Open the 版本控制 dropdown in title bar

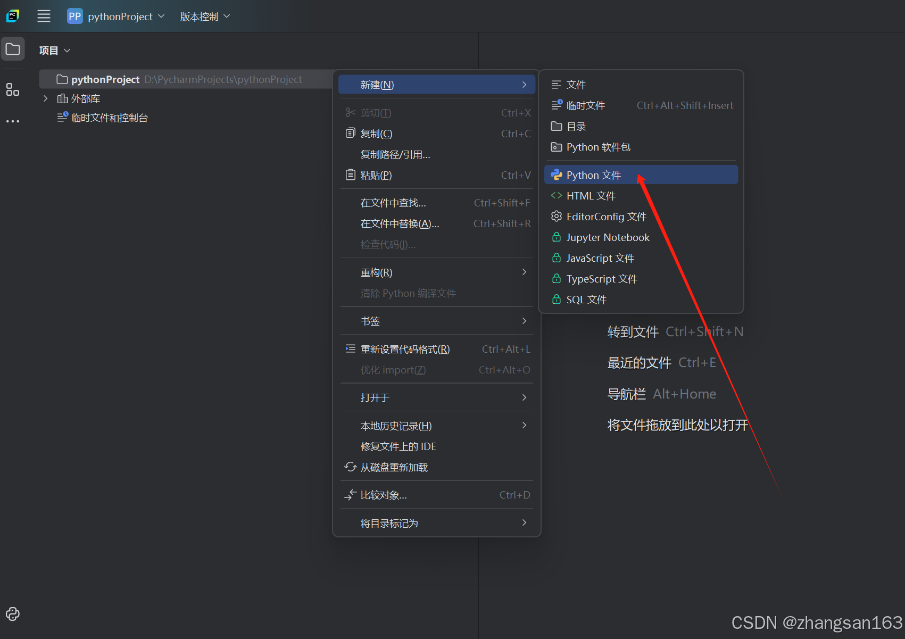tap(204, 16)
